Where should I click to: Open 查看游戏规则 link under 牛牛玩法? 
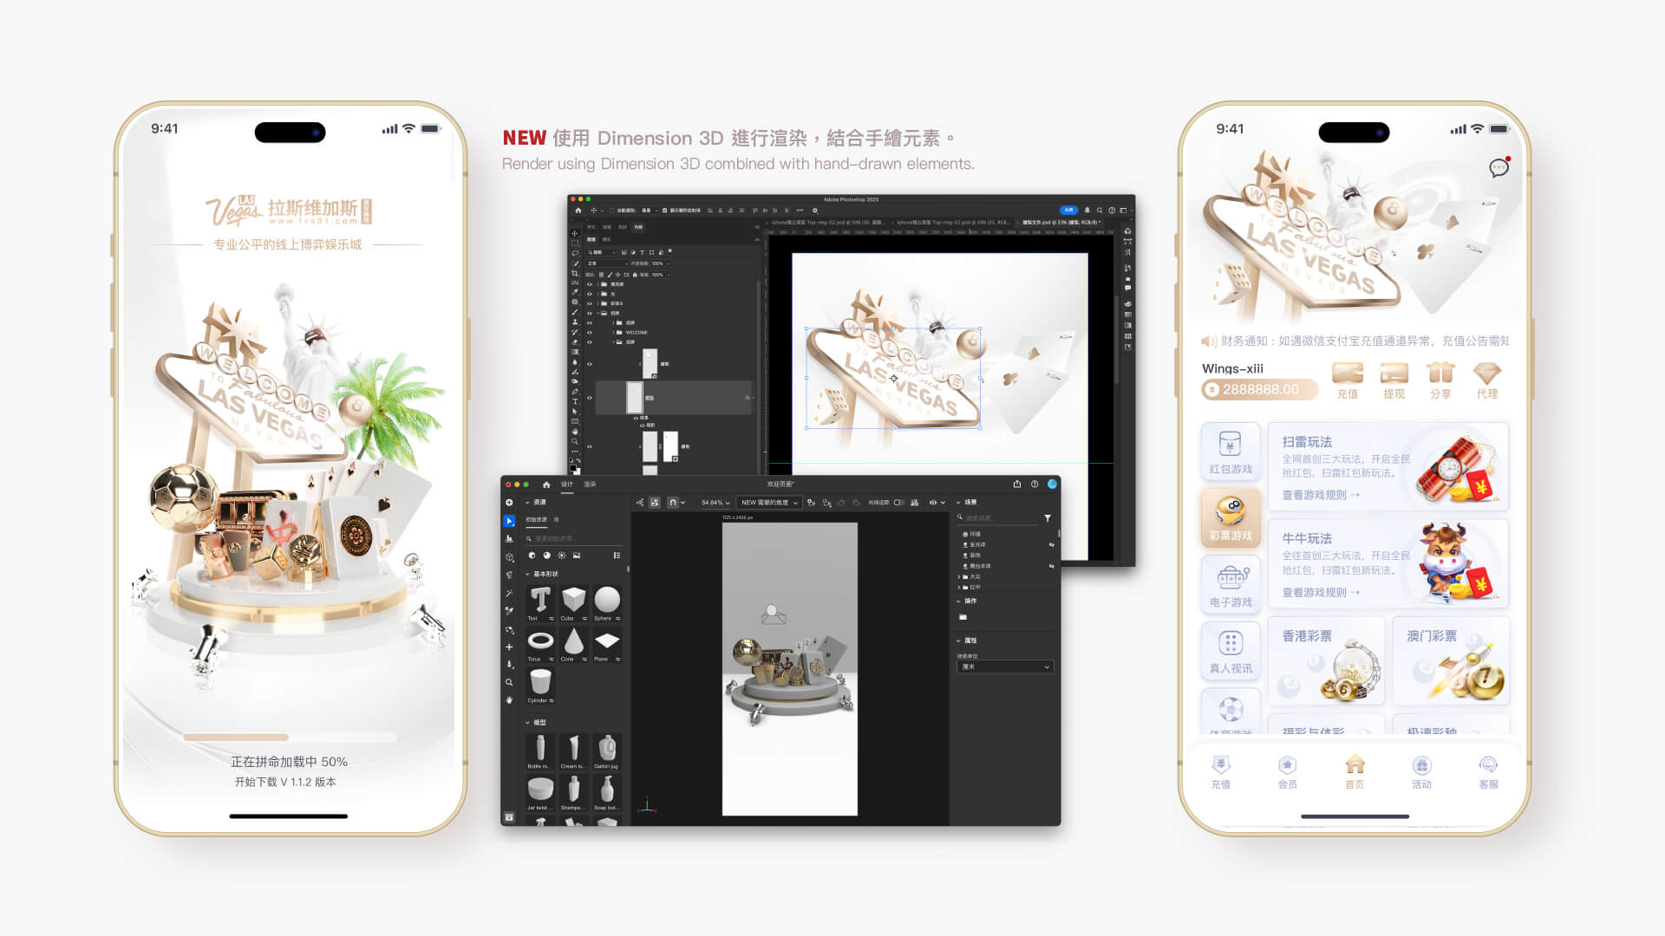pyautogui.click(x=1321, y=593)
